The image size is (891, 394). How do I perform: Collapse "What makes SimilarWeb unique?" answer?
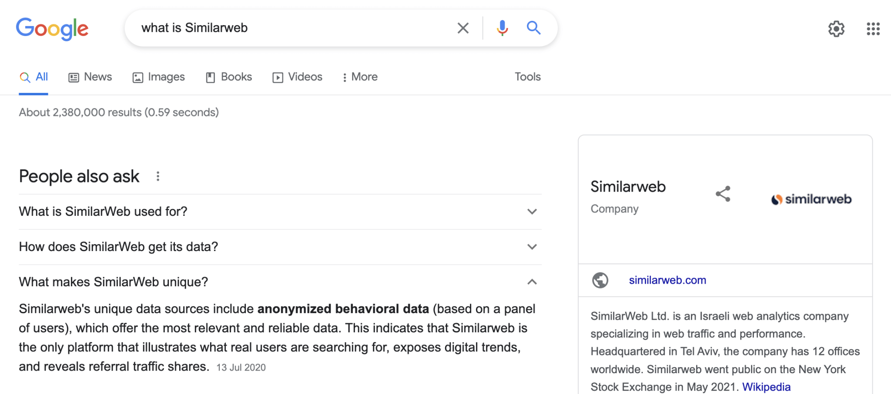click(x=280, y=282)
